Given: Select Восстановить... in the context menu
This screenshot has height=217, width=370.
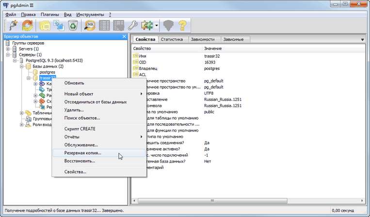Looking at the screenshot, I should click(x=80, y=161).
